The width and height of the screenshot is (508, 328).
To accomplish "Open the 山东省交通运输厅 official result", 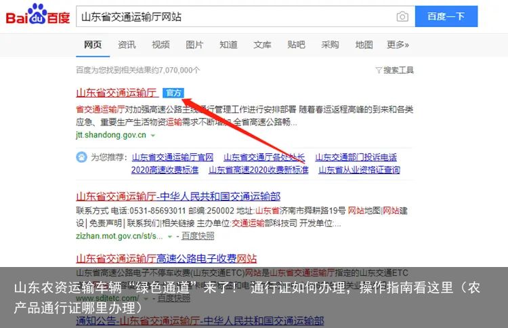I will click(x=117, y=93).
